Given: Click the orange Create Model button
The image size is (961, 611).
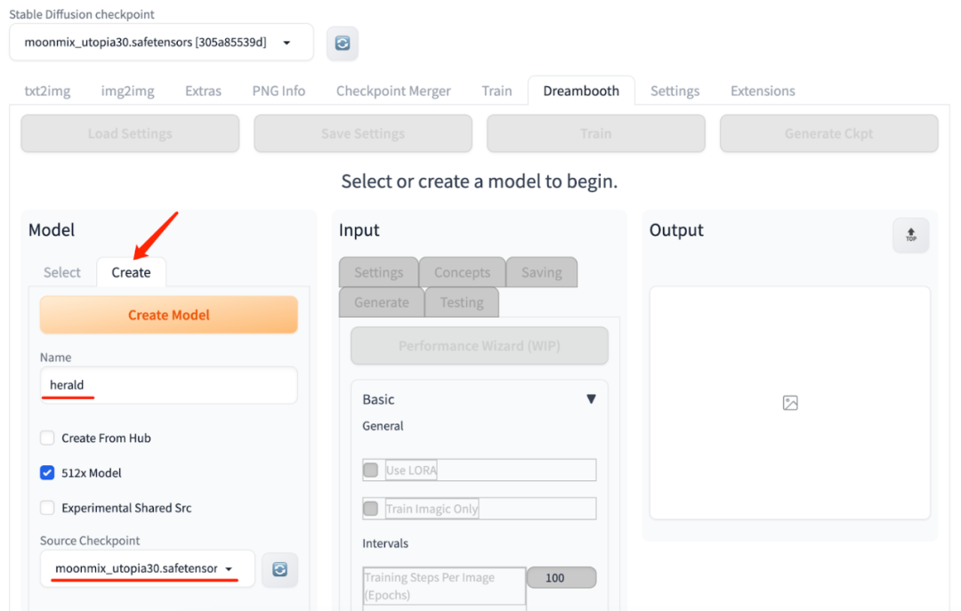Looking at the screenshot, I should pyautogui.click(x=168, y=315).
